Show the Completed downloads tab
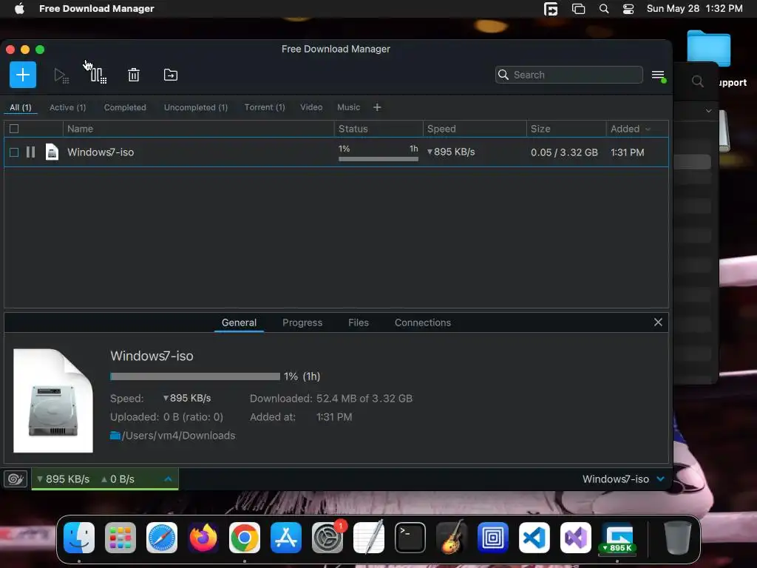 coord(125,107)
